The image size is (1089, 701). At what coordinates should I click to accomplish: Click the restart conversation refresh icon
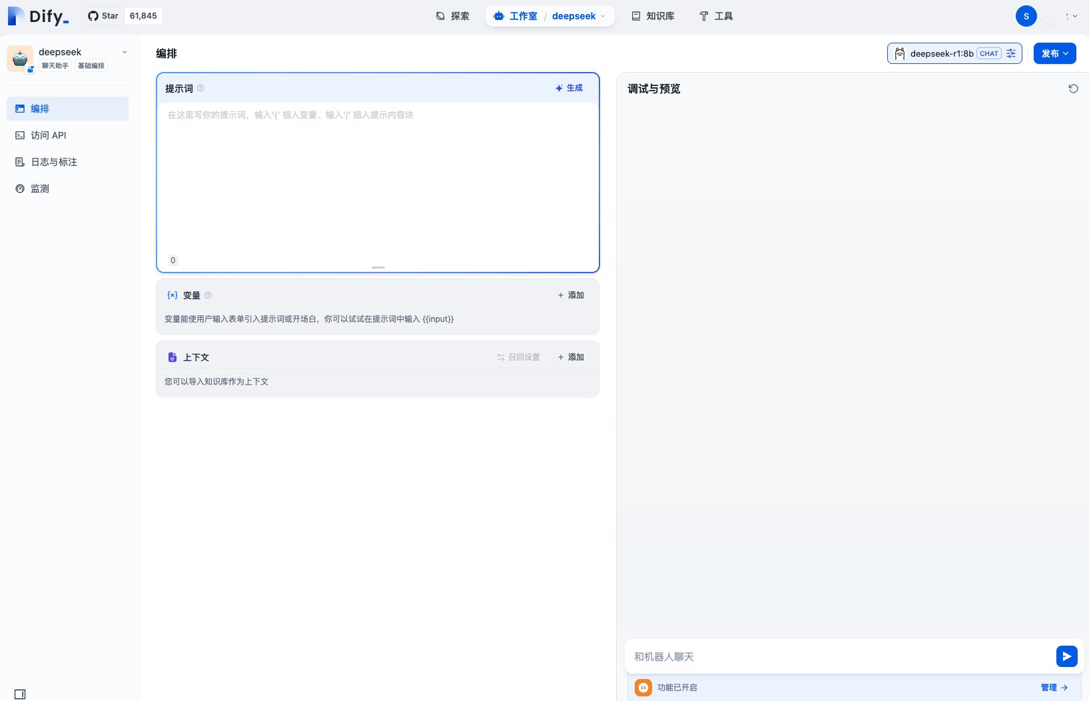1073,89
